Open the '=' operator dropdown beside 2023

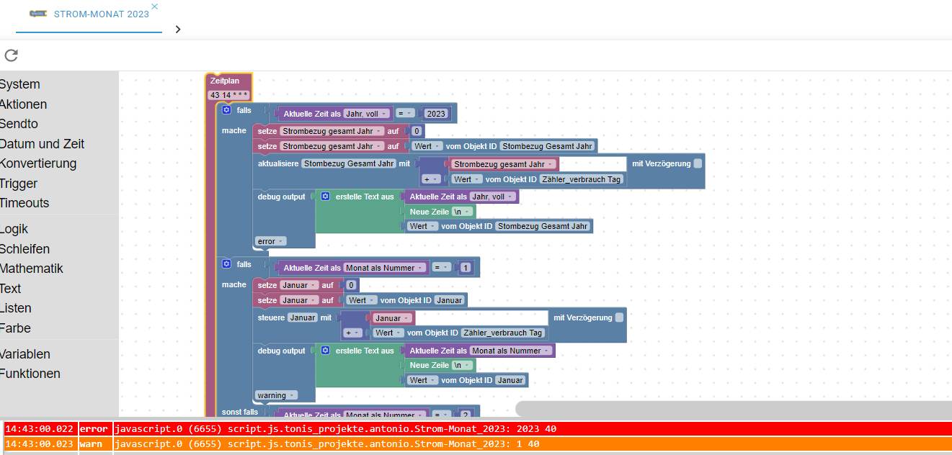(406, 114)
